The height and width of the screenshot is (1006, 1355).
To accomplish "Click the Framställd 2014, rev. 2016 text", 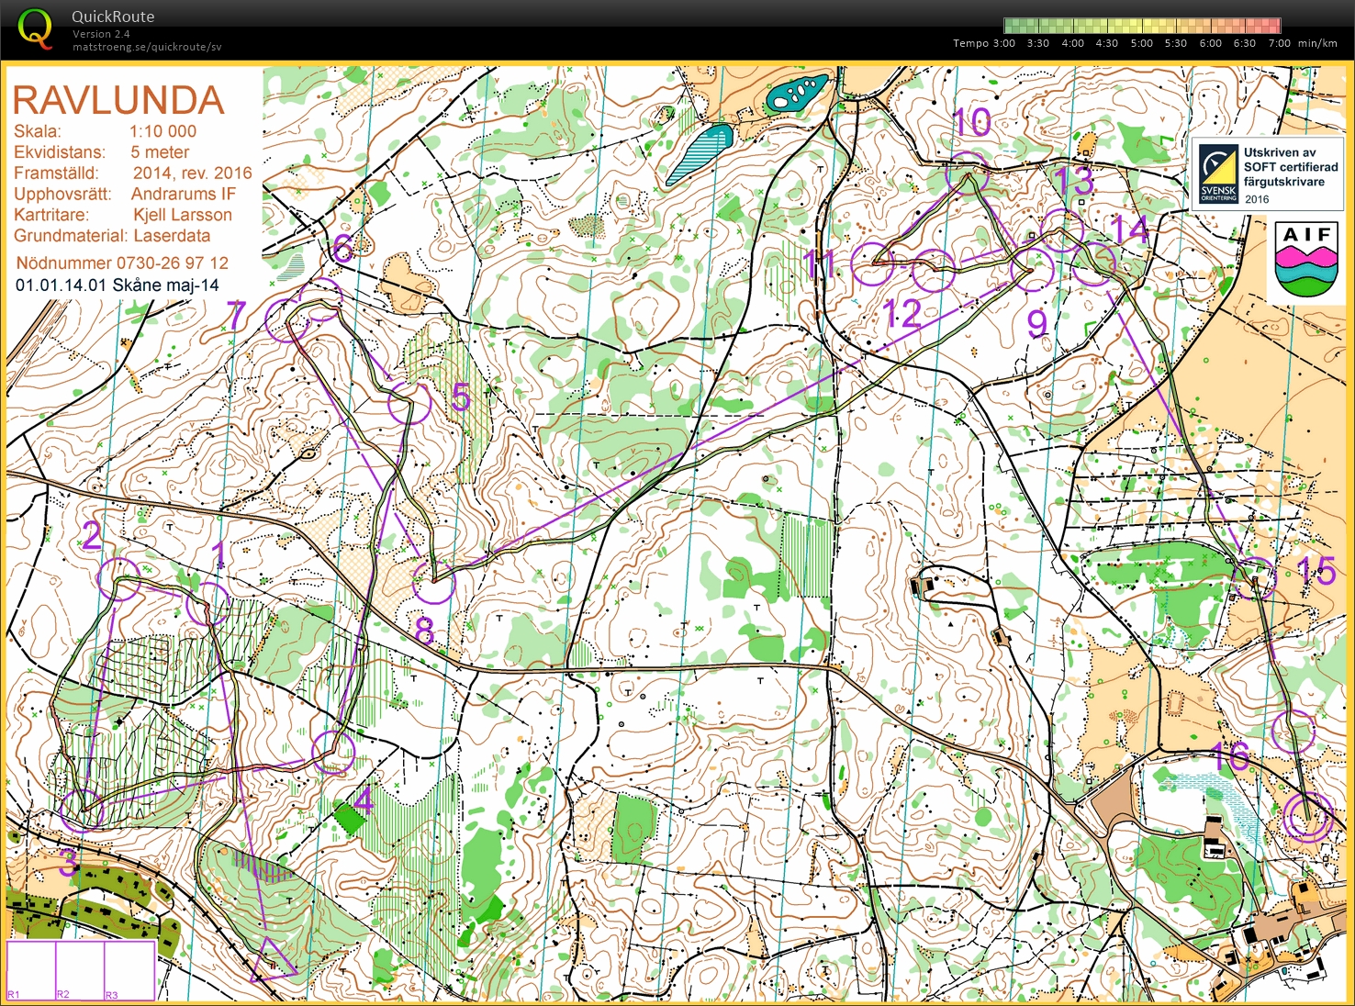I will [x=132, y=173].
